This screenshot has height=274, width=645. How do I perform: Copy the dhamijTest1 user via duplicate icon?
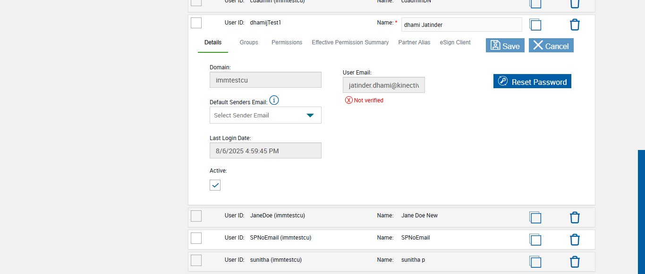(535, 25)
